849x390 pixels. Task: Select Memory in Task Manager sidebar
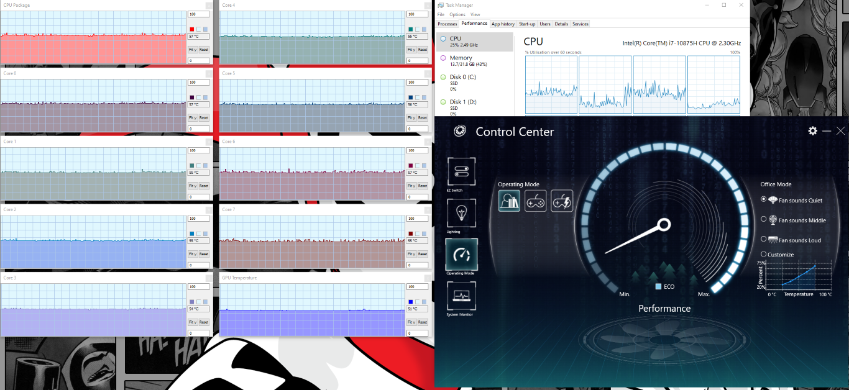click(x=475, y=61)
